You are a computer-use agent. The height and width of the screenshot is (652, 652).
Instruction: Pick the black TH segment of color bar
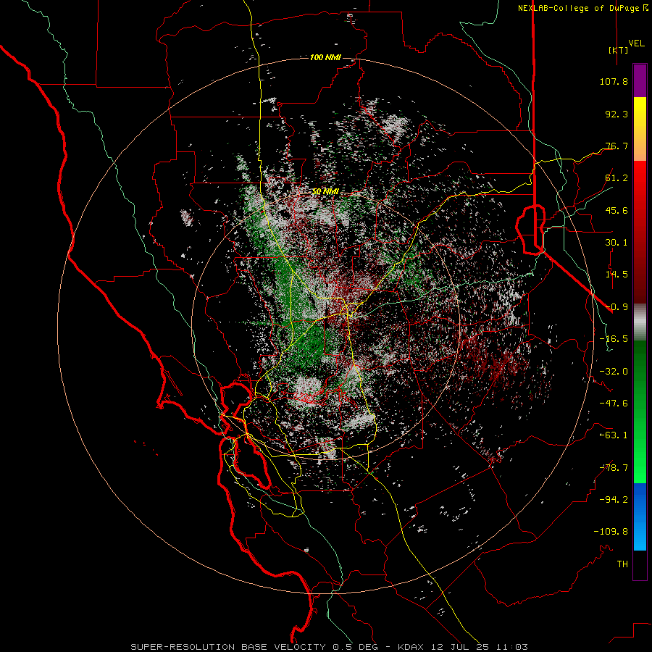640,564
